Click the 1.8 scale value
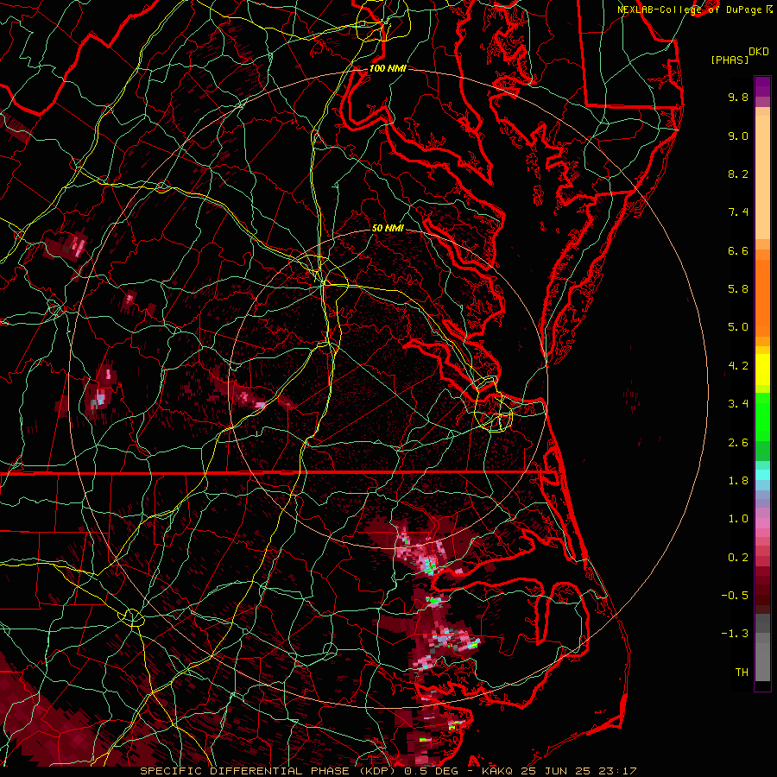Viewport: 777px width, 777px height. pos(738,481)
